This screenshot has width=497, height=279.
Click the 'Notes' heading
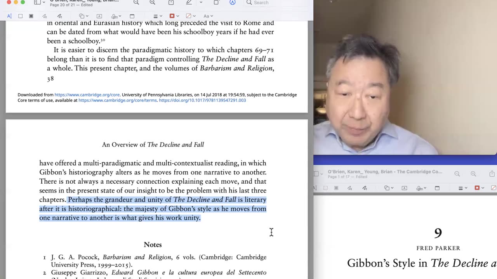click(x=153, y=245)
